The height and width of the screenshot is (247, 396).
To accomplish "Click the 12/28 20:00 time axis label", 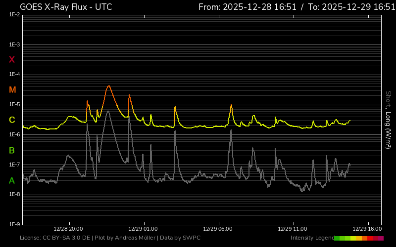I will pyautogui.click(x=68, y=229).
